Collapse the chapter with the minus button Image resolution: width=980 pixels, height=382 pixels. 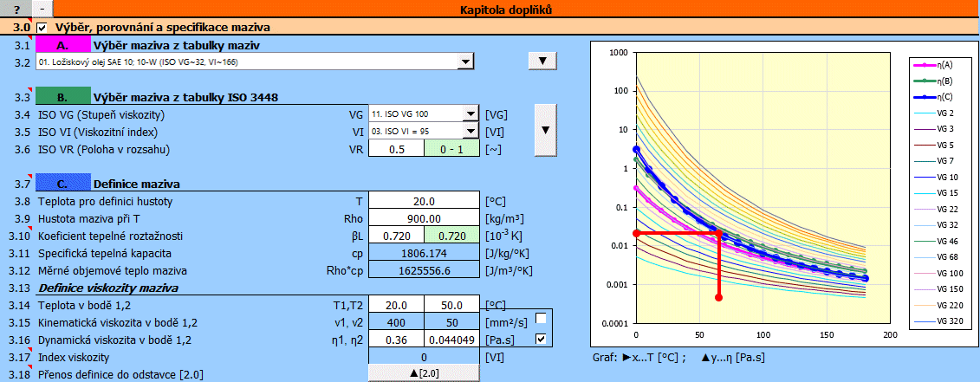[x=42, y=10]
